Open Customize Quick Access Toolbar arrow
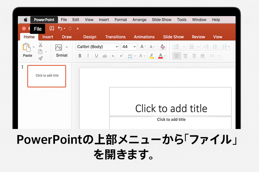 (x=78, y=29)
